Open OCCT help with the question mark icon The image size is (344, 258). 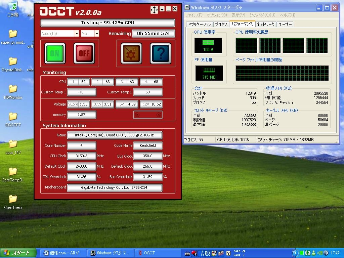pyautogui.click(x=161, y=53)
